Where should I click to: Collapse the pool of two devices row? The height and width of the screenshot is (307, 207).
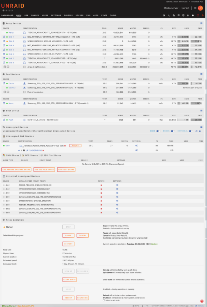tap(4, 92)
